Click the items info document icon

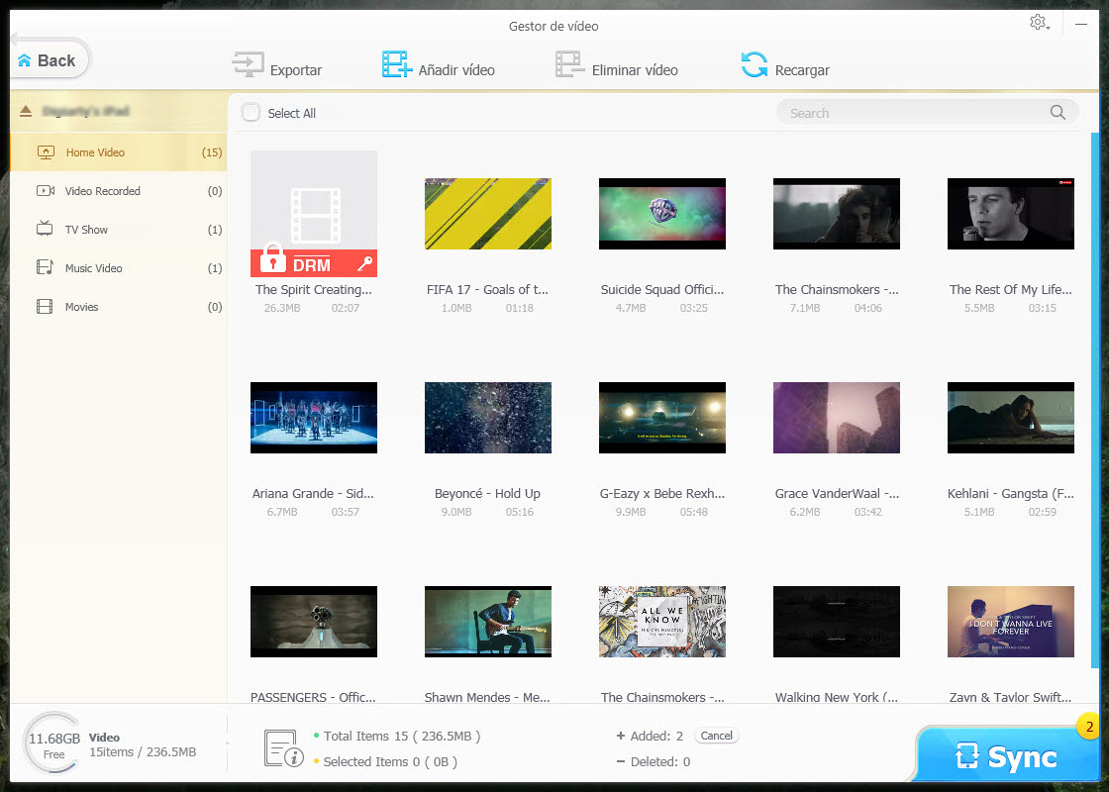[283, 748]
